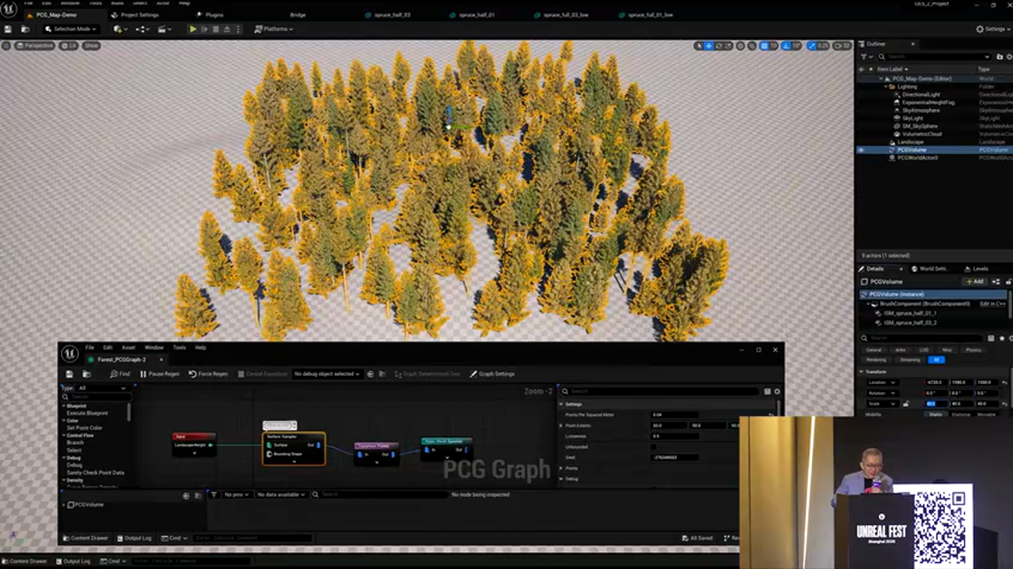Click the save icon in the main toolbar

tap(9, 29)
